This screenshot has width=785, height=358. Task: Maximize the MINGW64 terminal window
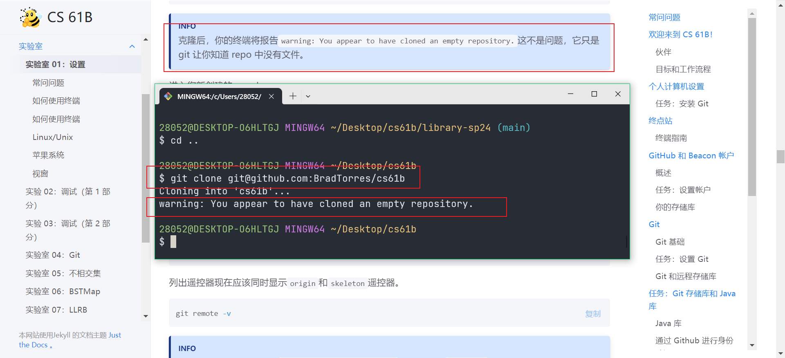pos(594,94)
